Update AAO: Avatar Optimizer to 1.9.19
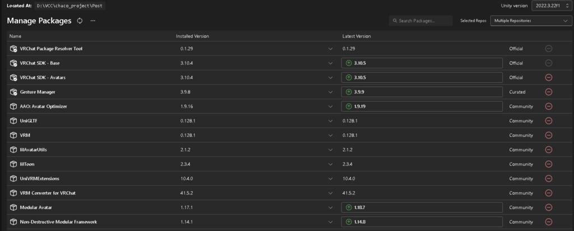Image resolution: width=574 pixels, height=231 pixels. pos(422,107)
